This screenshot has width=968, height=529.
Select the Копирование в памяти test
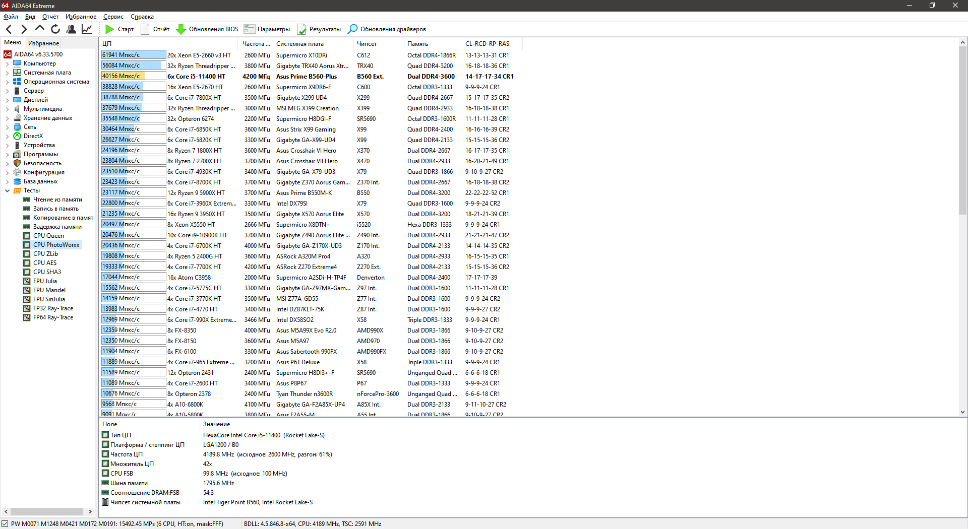click(x=64, y=218)
